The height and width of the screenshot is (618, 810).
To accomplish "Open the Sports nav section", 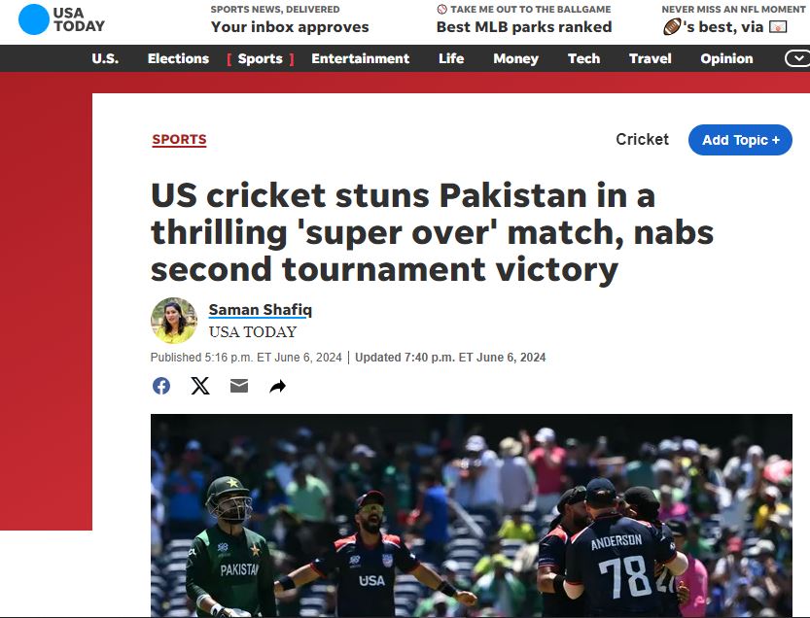I will [x=261, y=59].
